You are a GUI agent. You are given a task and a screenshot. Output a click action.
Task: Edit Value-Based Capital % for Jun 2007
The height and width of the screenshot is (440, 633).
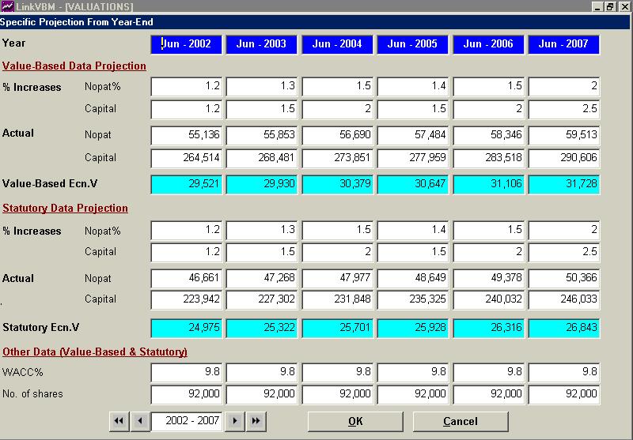coord(563,109)
